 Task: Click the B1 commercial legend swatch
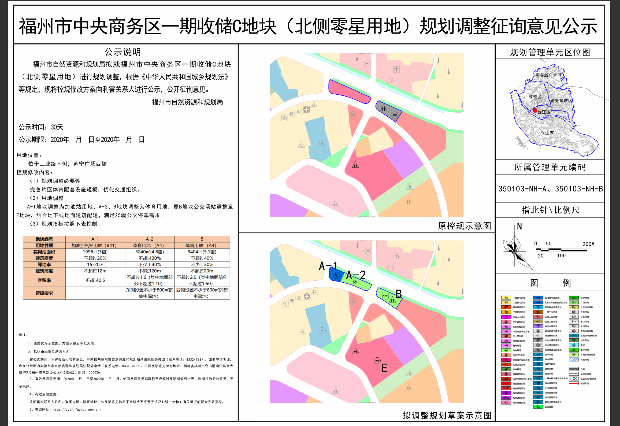(x=506, y=383)
